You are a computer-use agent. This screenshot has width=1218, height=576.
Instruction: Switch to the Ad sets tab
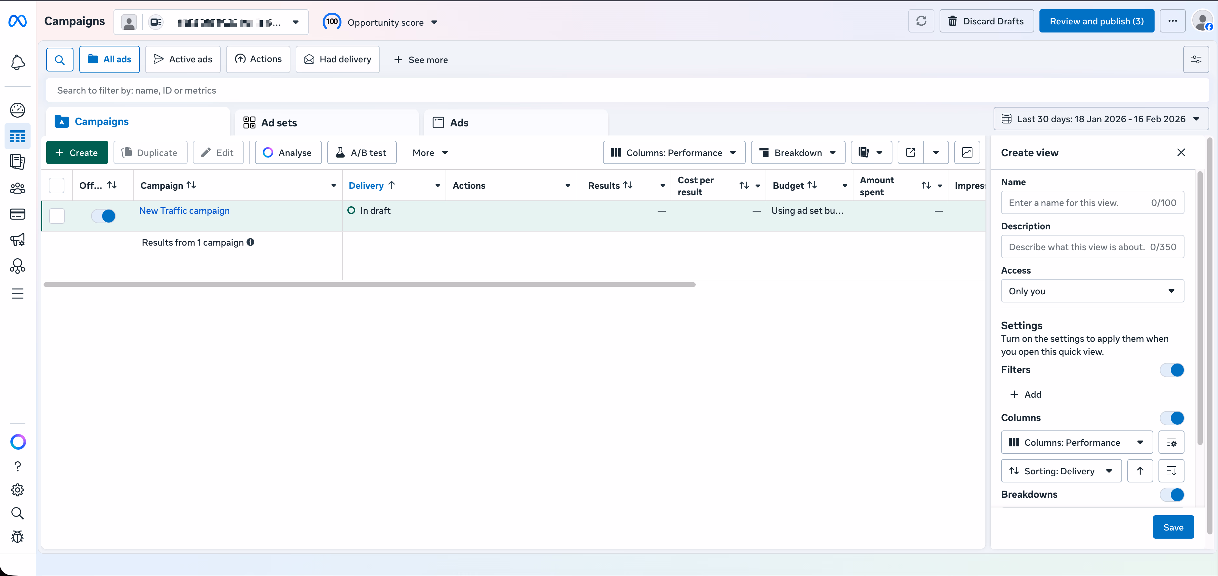pyautogui.click(x=278, y=122)
